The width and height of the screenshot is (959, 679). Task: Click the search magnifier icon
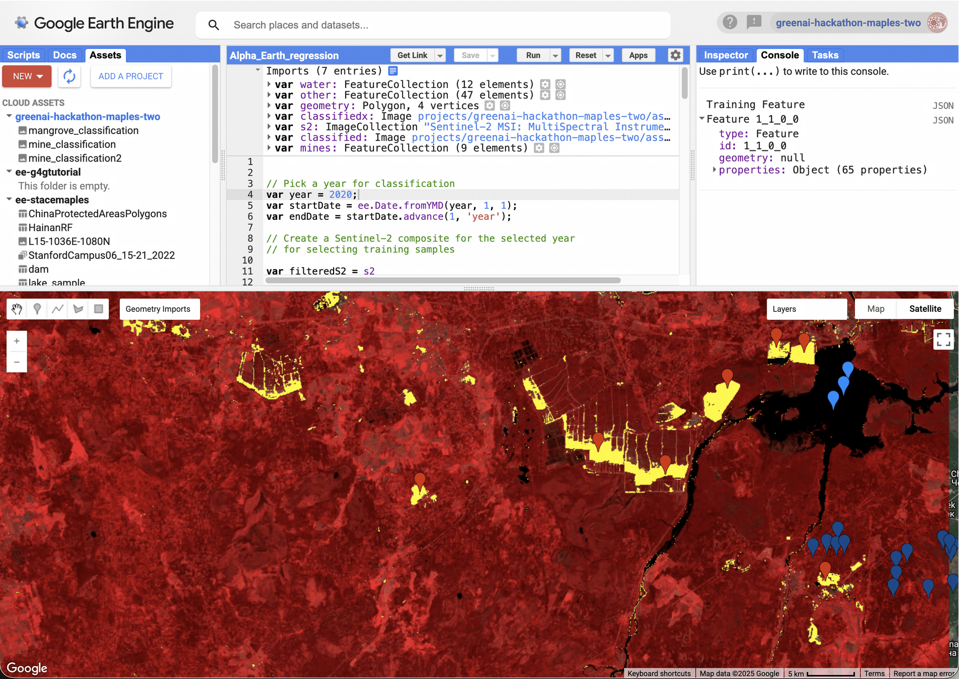tap(214, 25)
